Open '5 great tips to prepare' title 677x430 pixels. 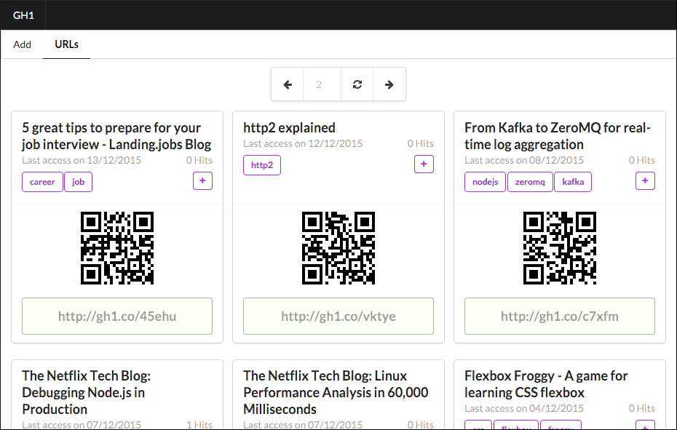tap(116, 136)
